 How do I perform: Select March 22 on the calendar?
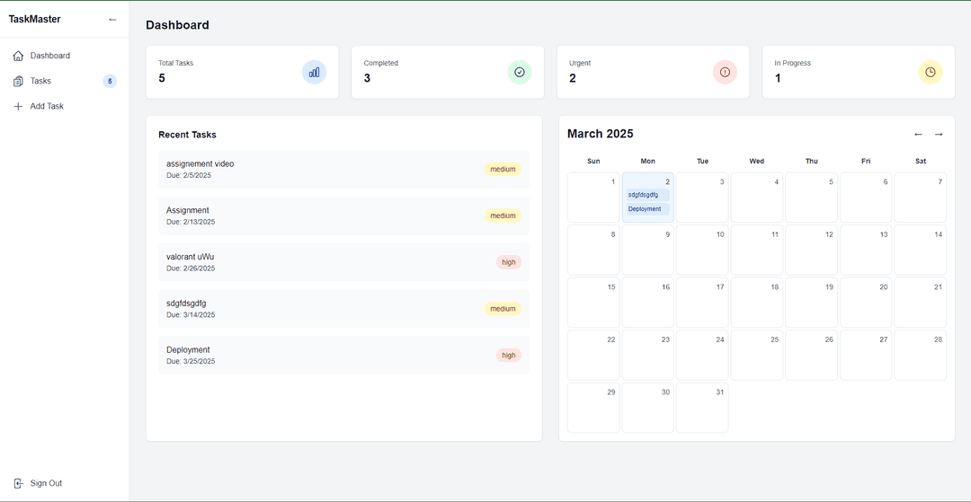click(x=593, y=356)
